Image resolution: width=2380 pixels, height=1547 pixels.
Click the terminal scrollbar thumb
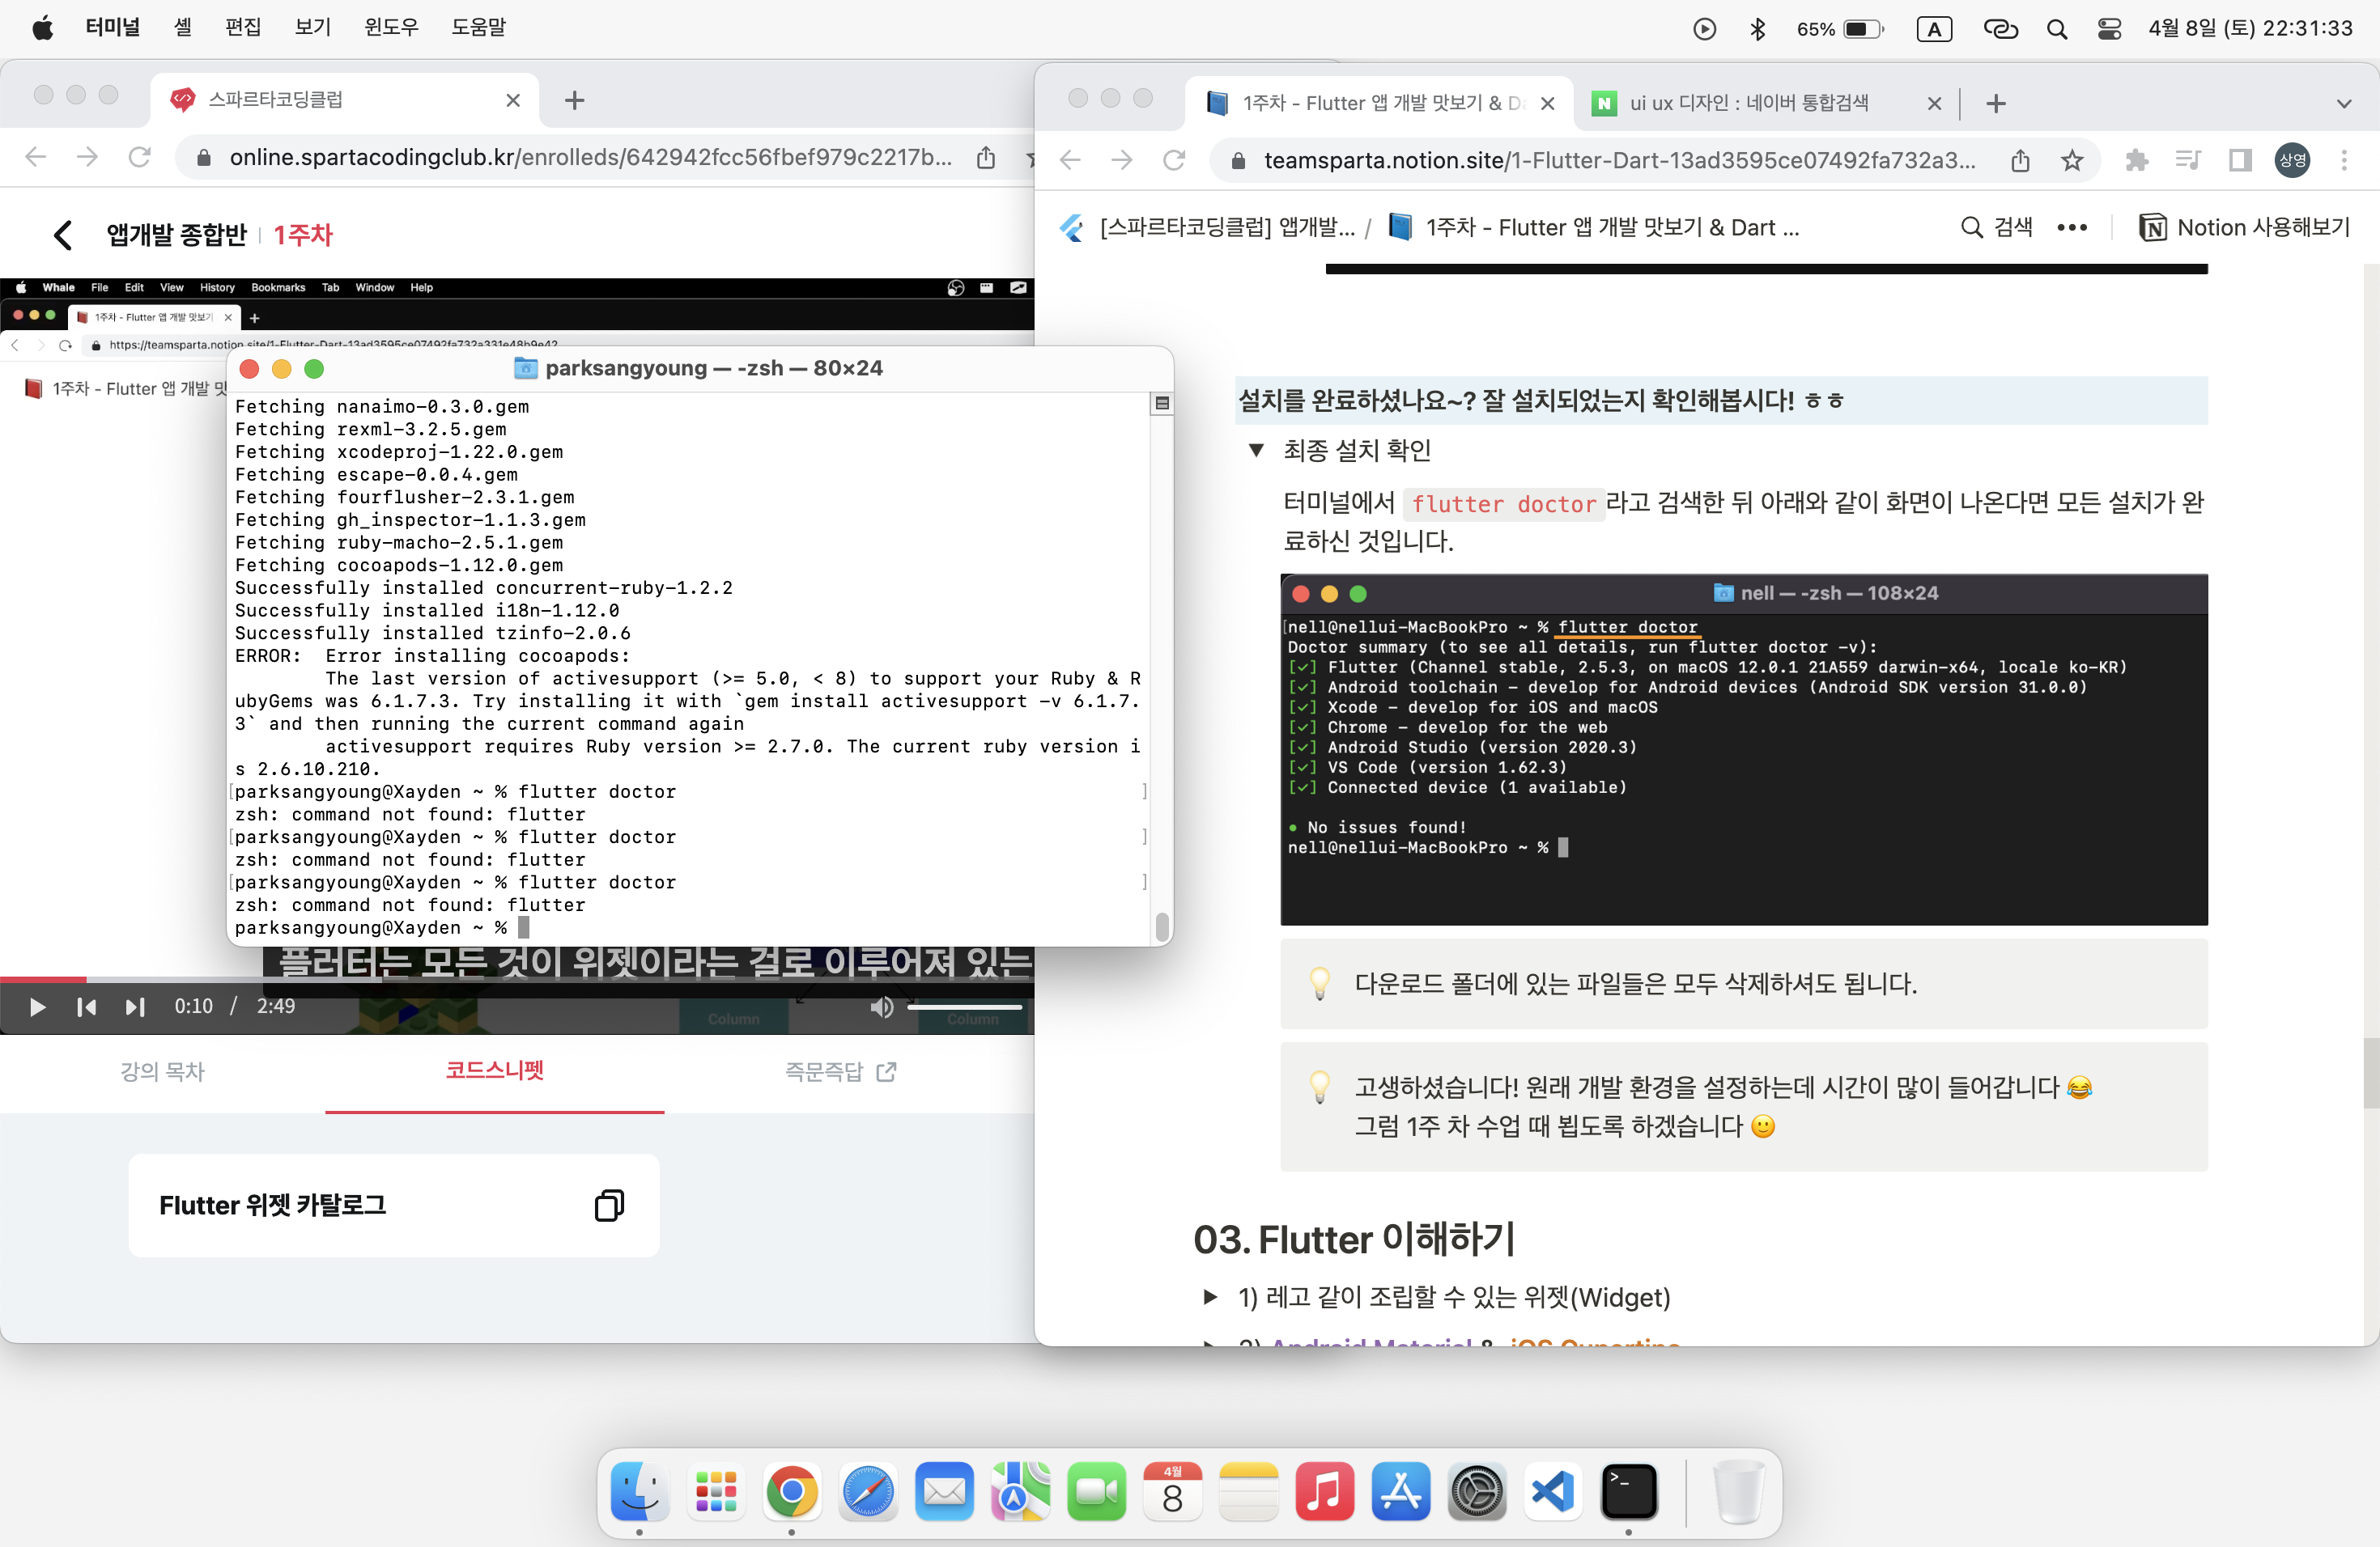[1161, 926]
